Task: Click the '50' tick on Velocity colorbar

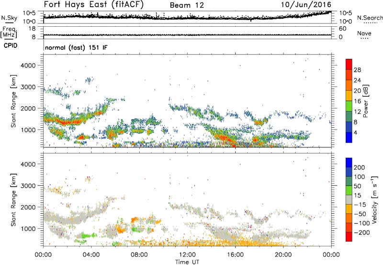Action: point(357,186)
